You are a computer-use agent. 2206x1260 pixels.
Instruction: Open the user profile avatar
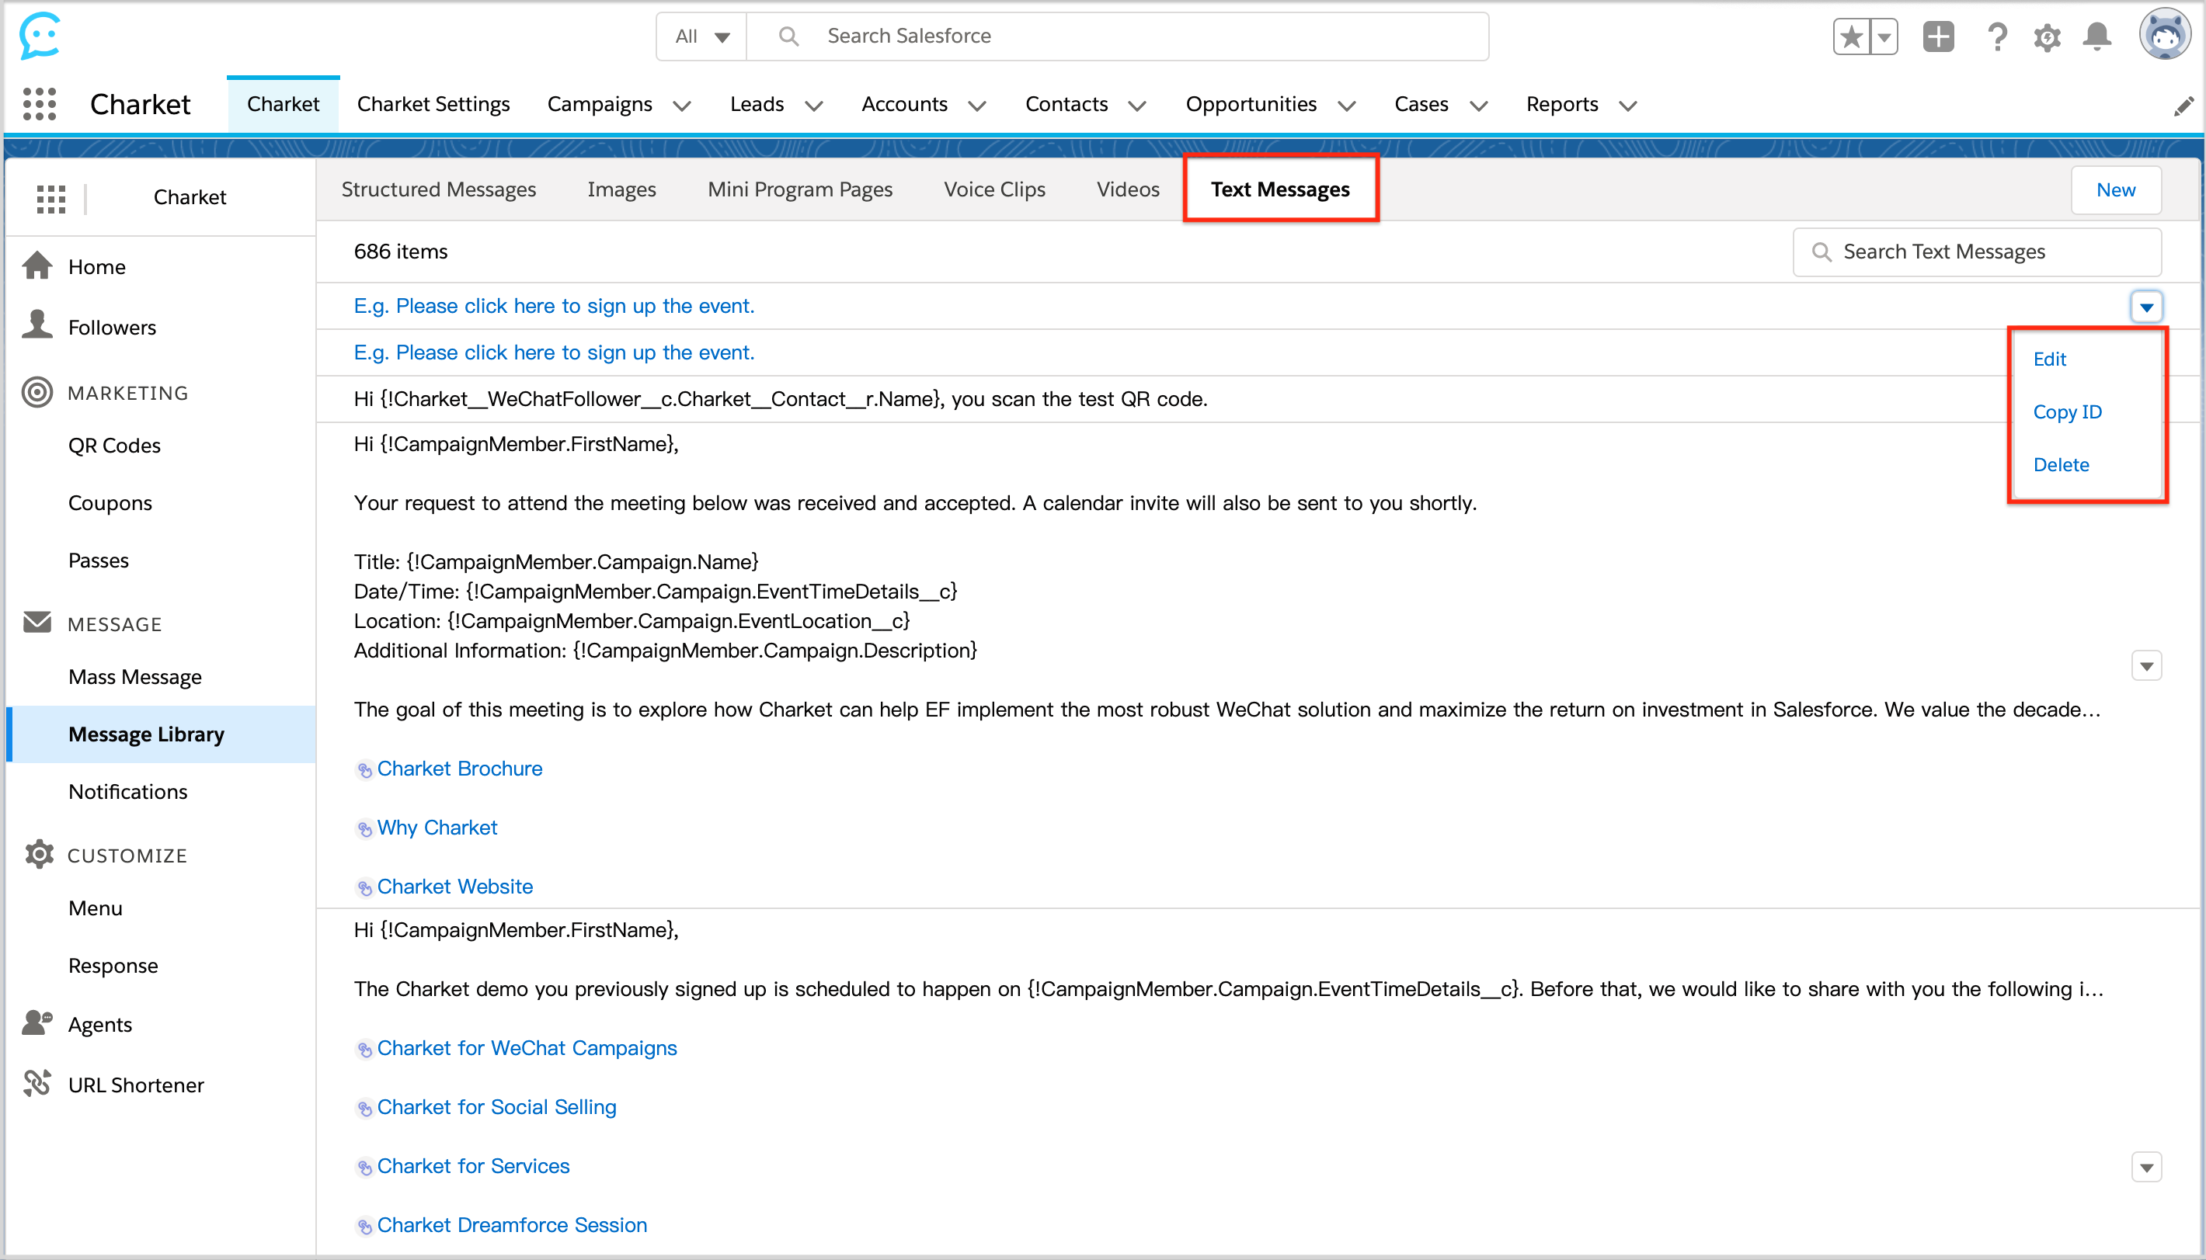2164,35
